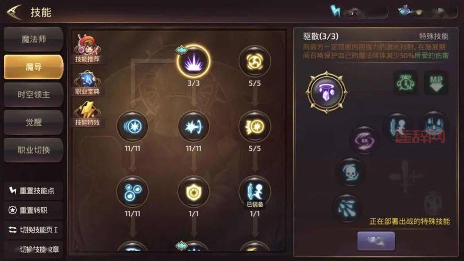Tap the back arrow beside 技能
The image size is (464, 261).
(x=14, y=13)
